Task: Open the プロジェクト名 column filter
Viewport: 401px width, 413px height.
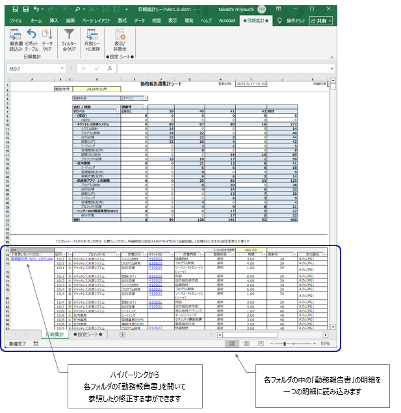Action: (118, 254)
